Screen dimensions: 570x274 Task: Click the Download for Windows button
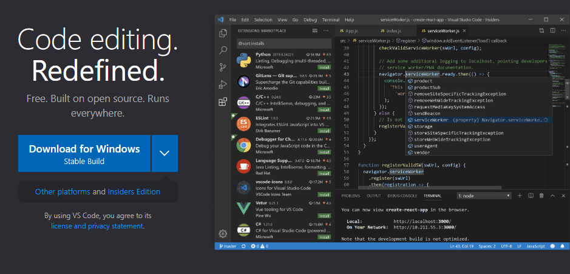[84, 153]
